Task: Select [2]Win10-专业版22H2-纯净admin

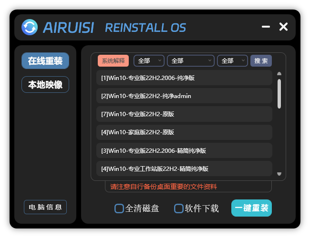Action: tap(184, 96)
